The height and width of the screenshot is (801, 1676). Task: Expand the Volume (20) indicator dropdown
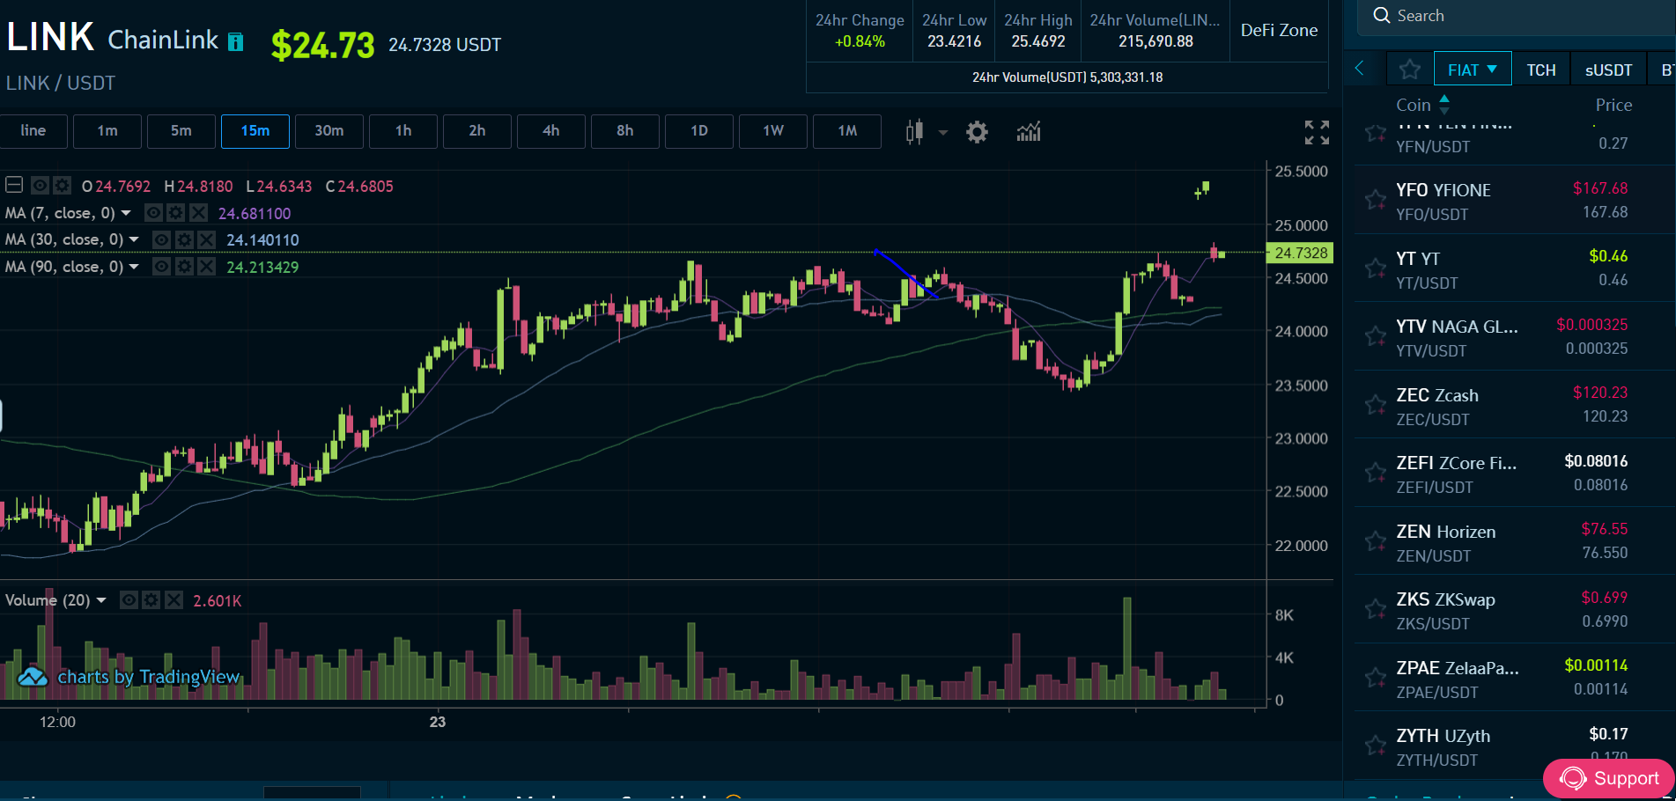pos(101,600)
